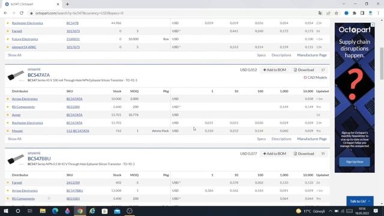Launch Microsoft Edge from taskbar
This screenshot has height=216, width=384.
tap(55, 211)
